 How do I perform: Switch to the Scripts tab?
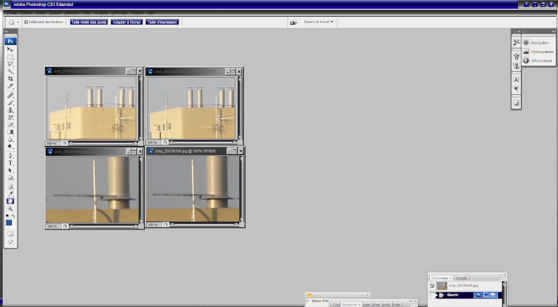(461, 278)
